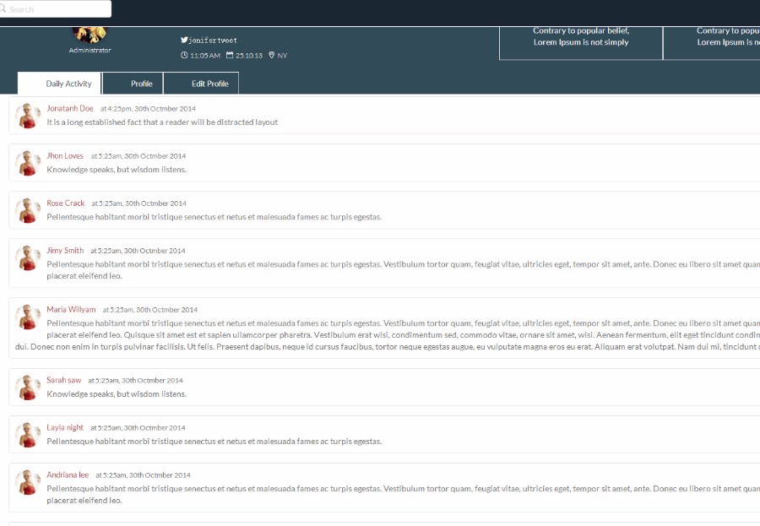This screenshot has width=760, height=526.
Task: Click Sarah saw's 'Knowledge speaks' message
Action: [x=117, y=394]
